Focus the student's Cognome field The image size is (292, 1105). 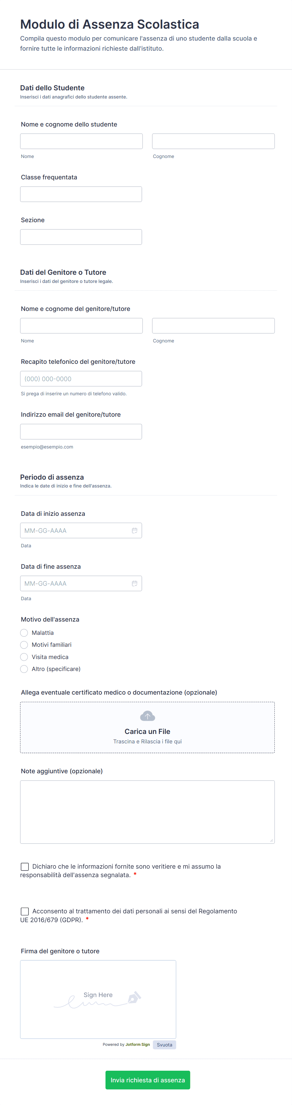(x=213, y=141)
